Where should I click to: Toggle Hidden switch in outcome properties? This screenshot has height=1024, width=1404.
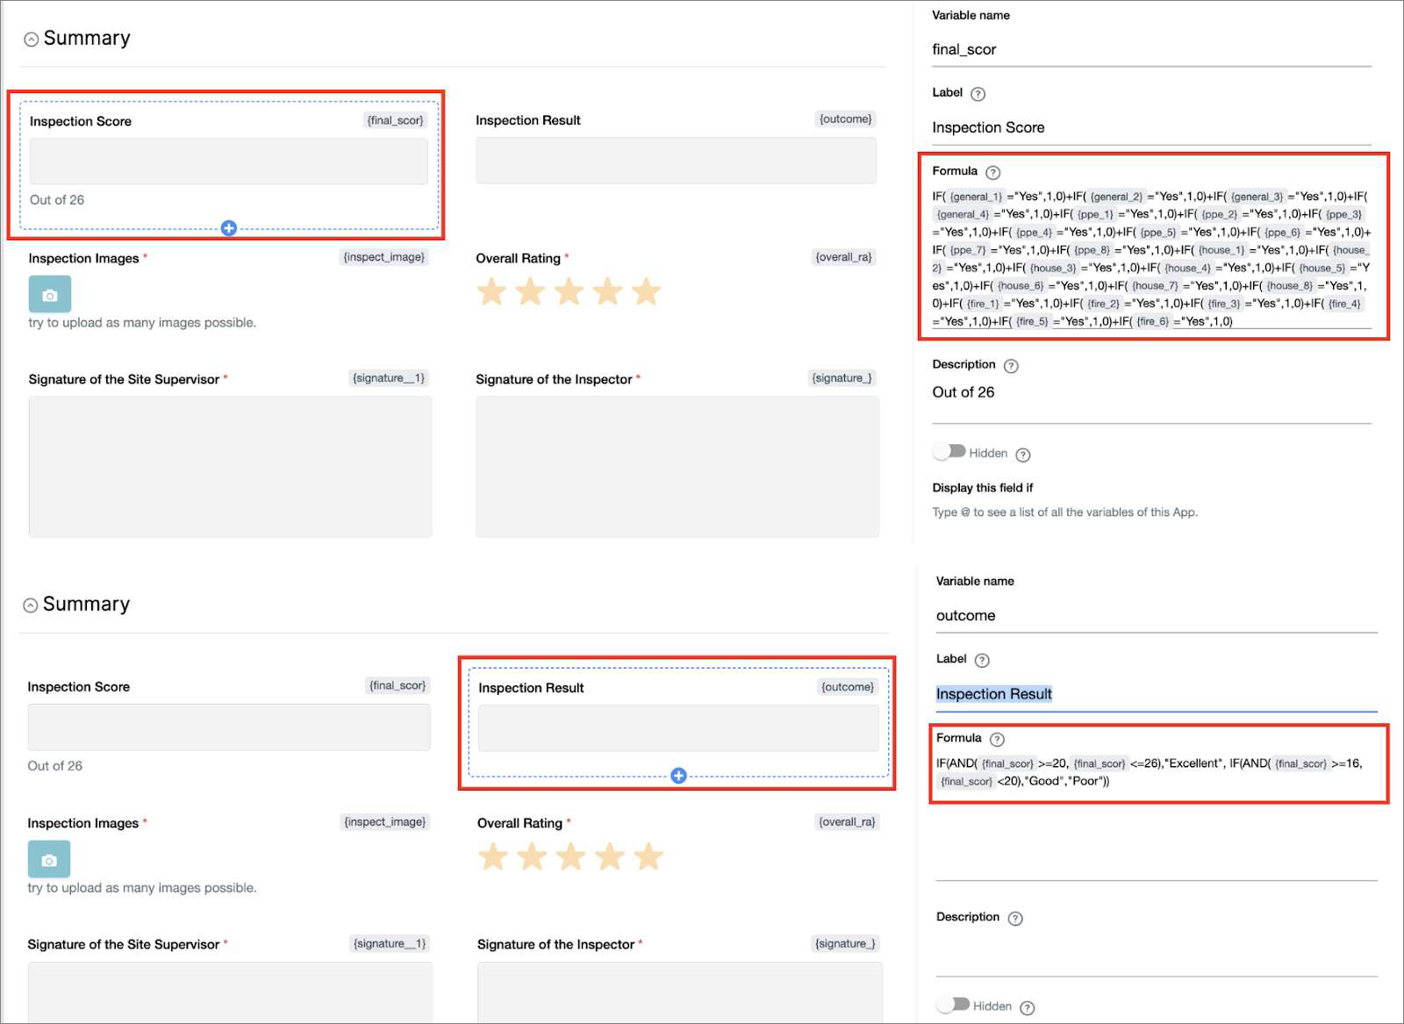(952, 1005)
